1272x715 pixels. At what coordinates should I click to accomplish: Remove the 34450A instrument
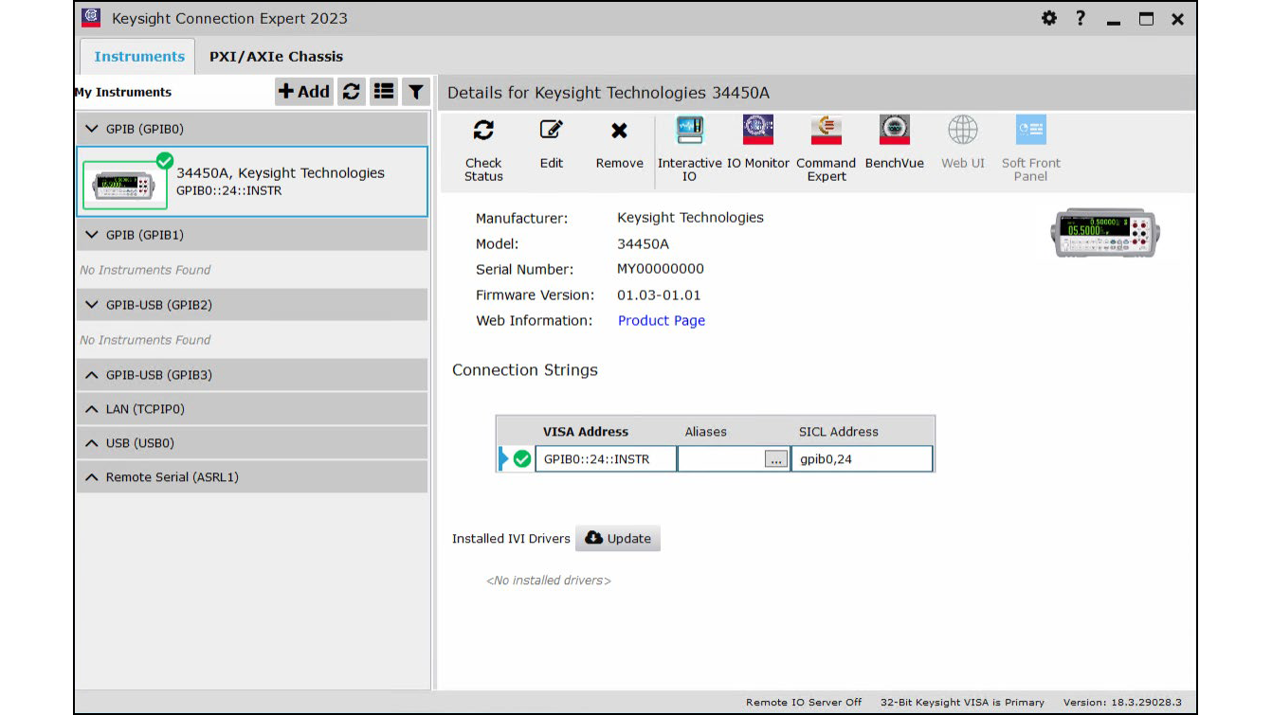(x=618, y=144)
